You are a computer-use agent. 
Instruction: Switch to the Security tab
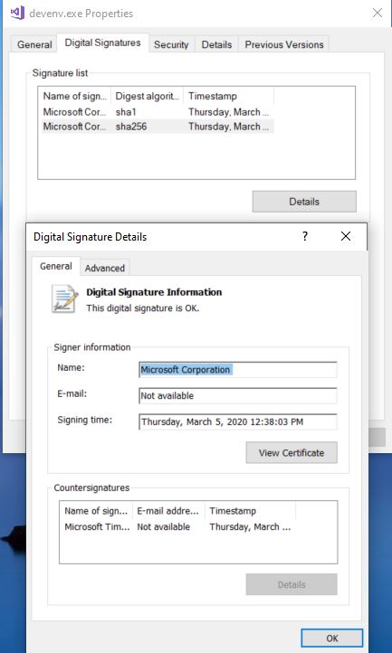tap(171, 44)
